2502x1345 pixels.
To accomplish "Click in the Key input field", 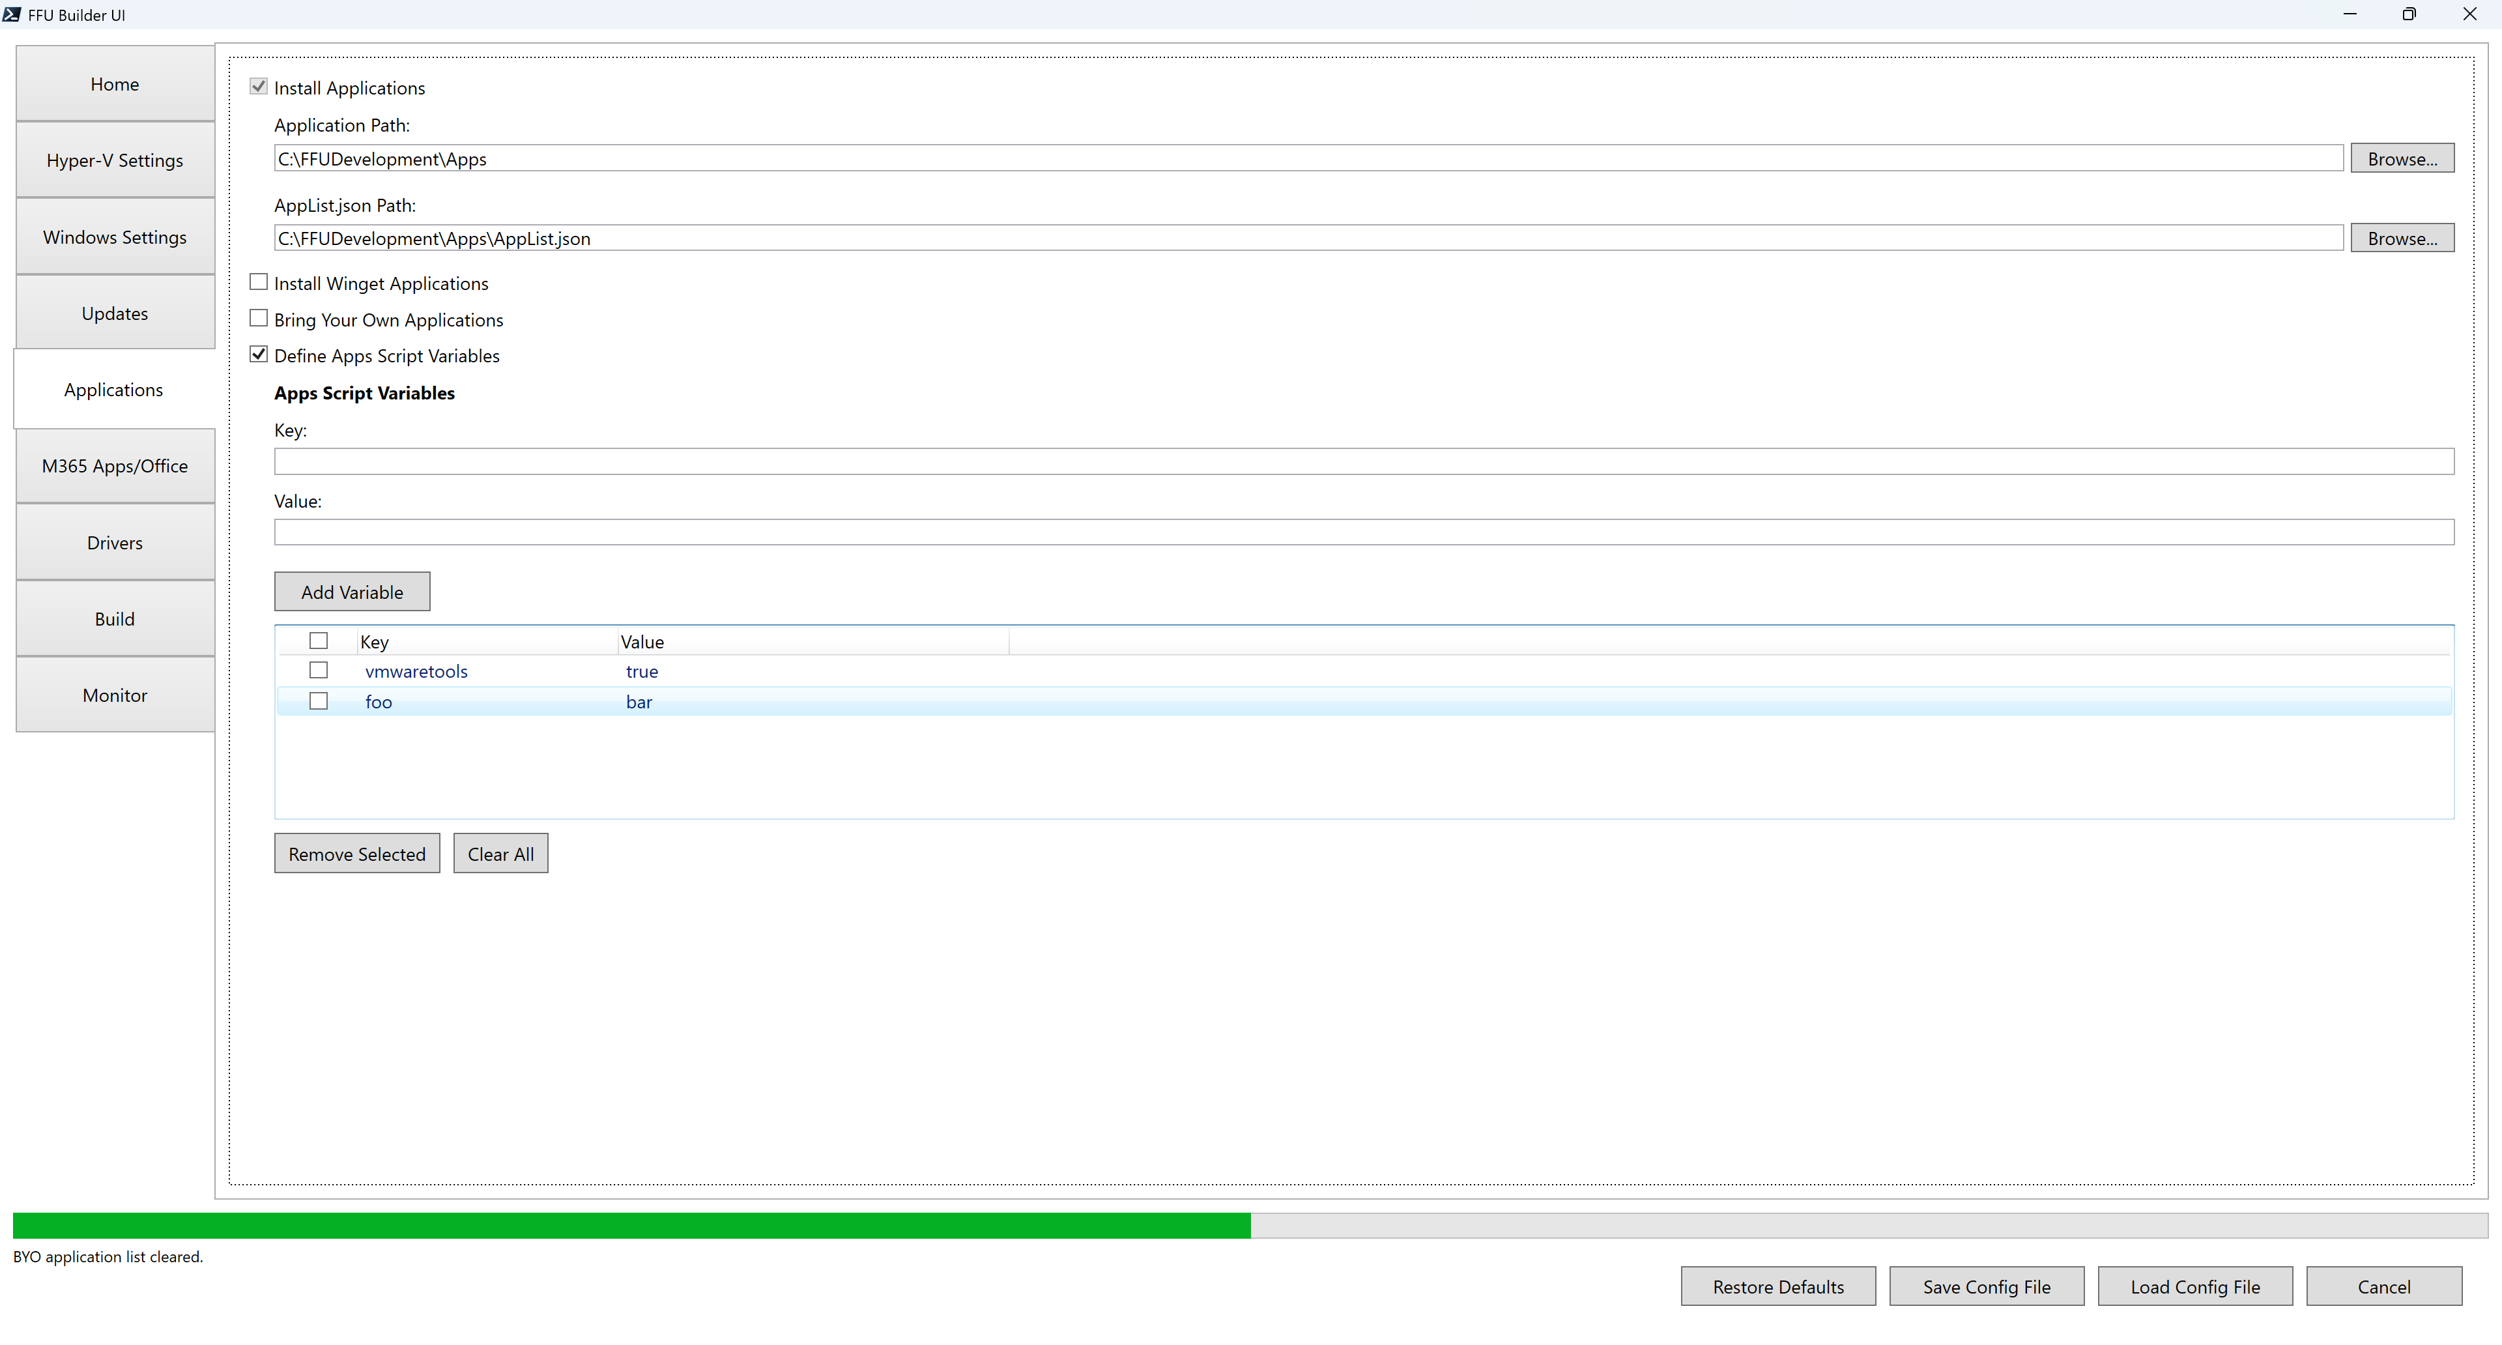I will tap(1362, 461).
